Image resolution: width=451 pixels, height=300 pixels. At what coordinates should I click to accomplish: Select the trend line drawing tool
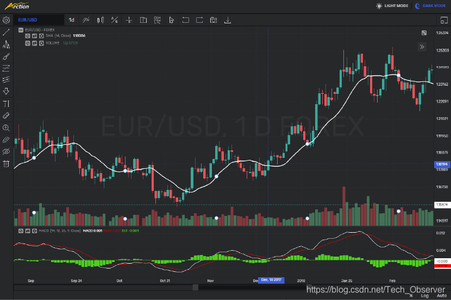6,32
